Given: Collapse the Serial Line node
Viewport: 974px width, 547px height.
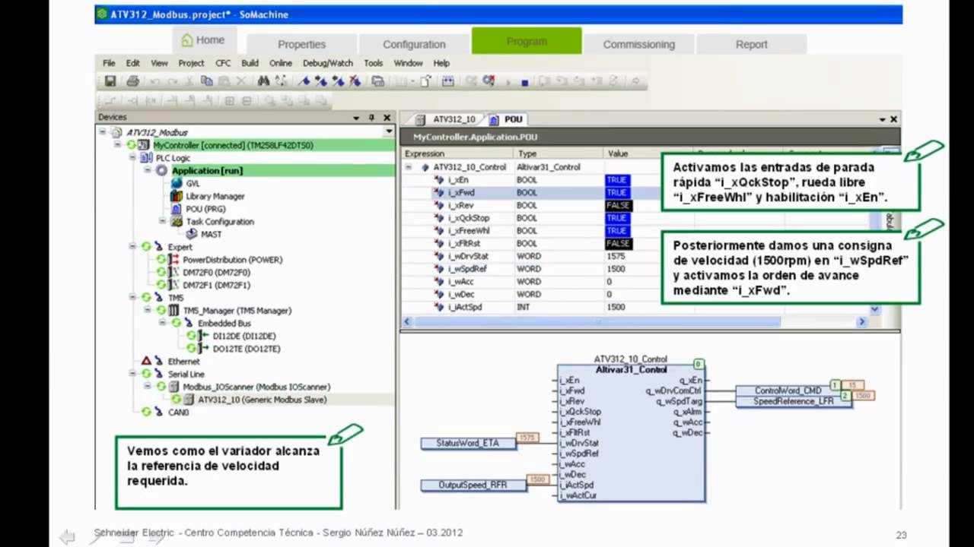Looking at the screenshot, I should pos(133,374).
